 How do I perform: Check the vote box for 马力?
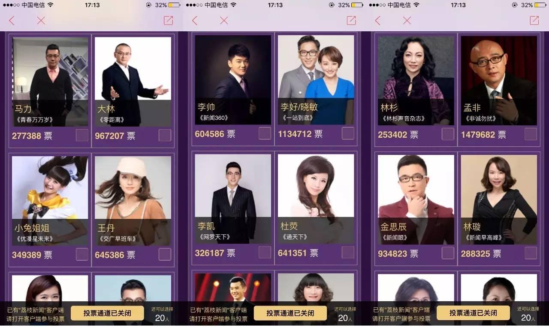tap(82, 135)
